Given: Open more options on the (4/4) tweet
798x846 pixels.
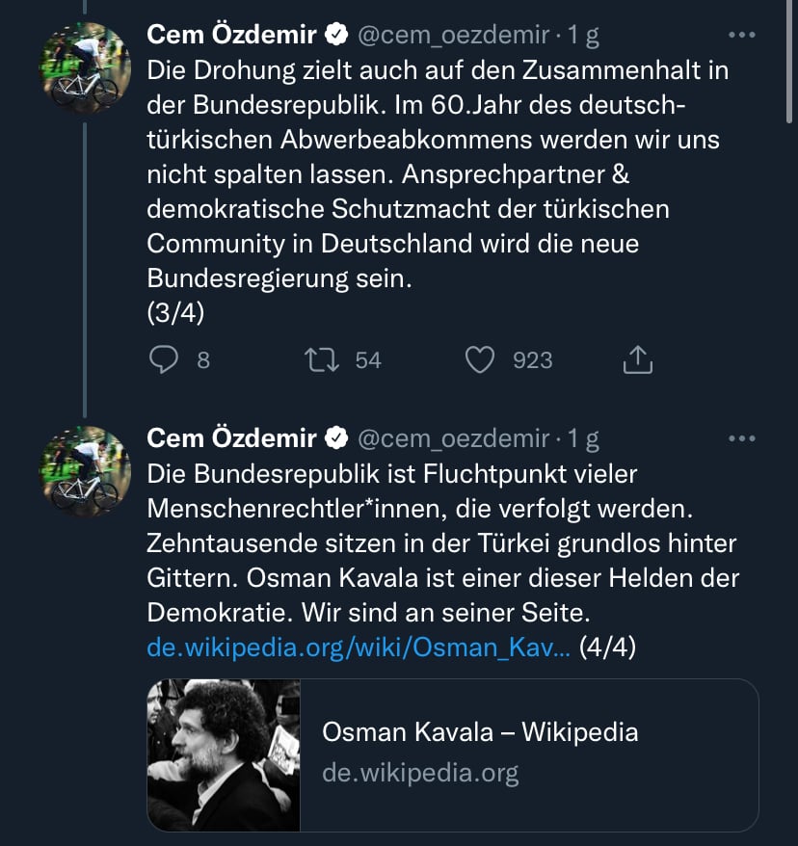Looking at the screenshot, I should point(742,438).
